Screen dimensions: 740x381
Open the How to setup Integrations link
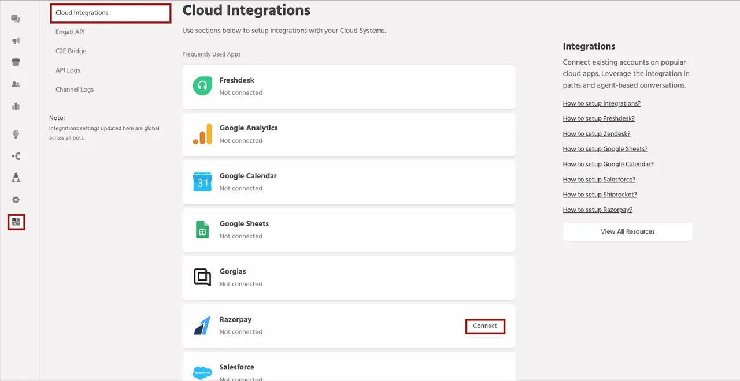602,103
